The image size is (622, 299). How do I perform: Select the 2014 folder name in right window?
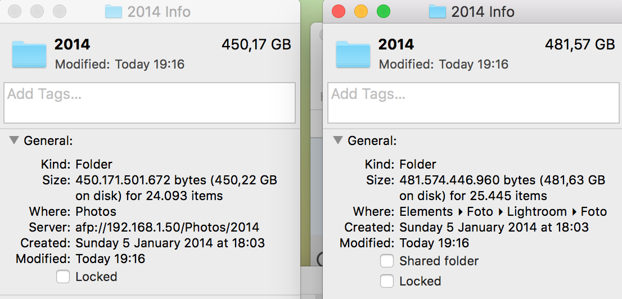coord(396,44)
